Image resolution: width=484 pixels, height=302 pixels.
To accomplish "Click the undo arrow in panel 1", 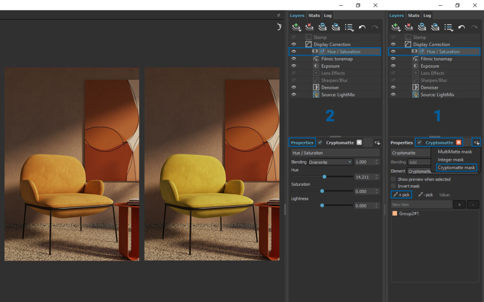I will [x=461, y=27].
